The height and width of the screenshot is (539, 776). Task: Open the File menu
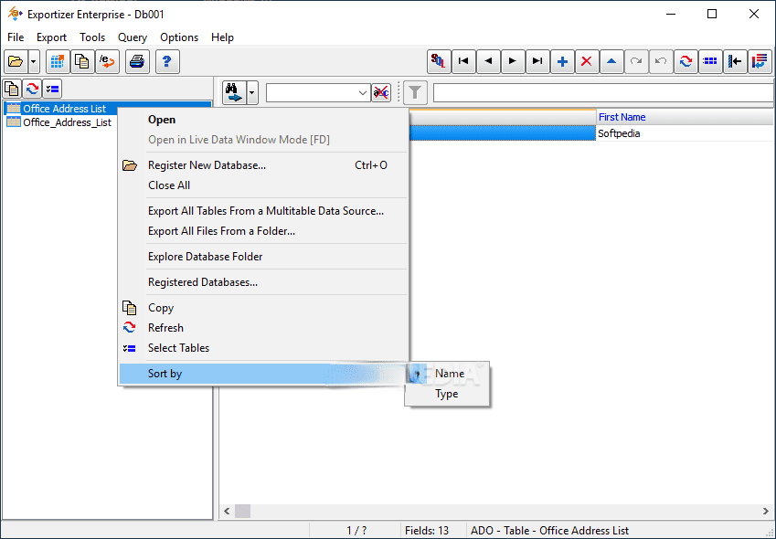tap(16, 37)
